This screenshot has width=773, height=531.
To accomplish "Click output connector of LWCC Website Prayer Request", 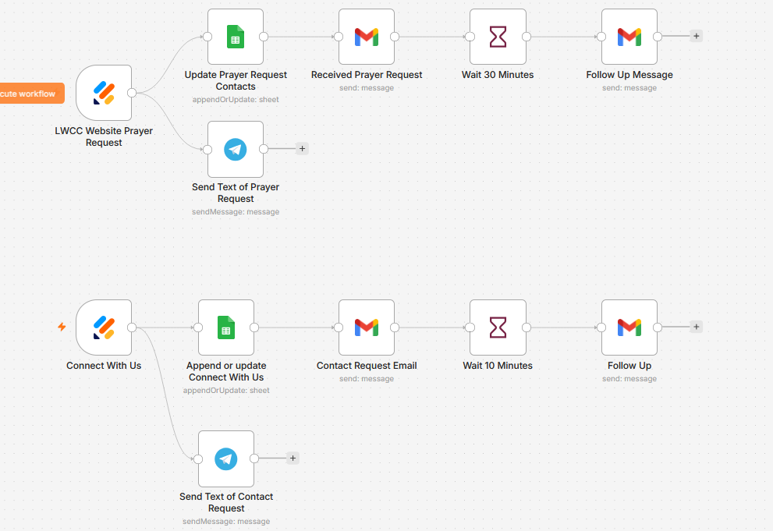I will tap(132, 93).
